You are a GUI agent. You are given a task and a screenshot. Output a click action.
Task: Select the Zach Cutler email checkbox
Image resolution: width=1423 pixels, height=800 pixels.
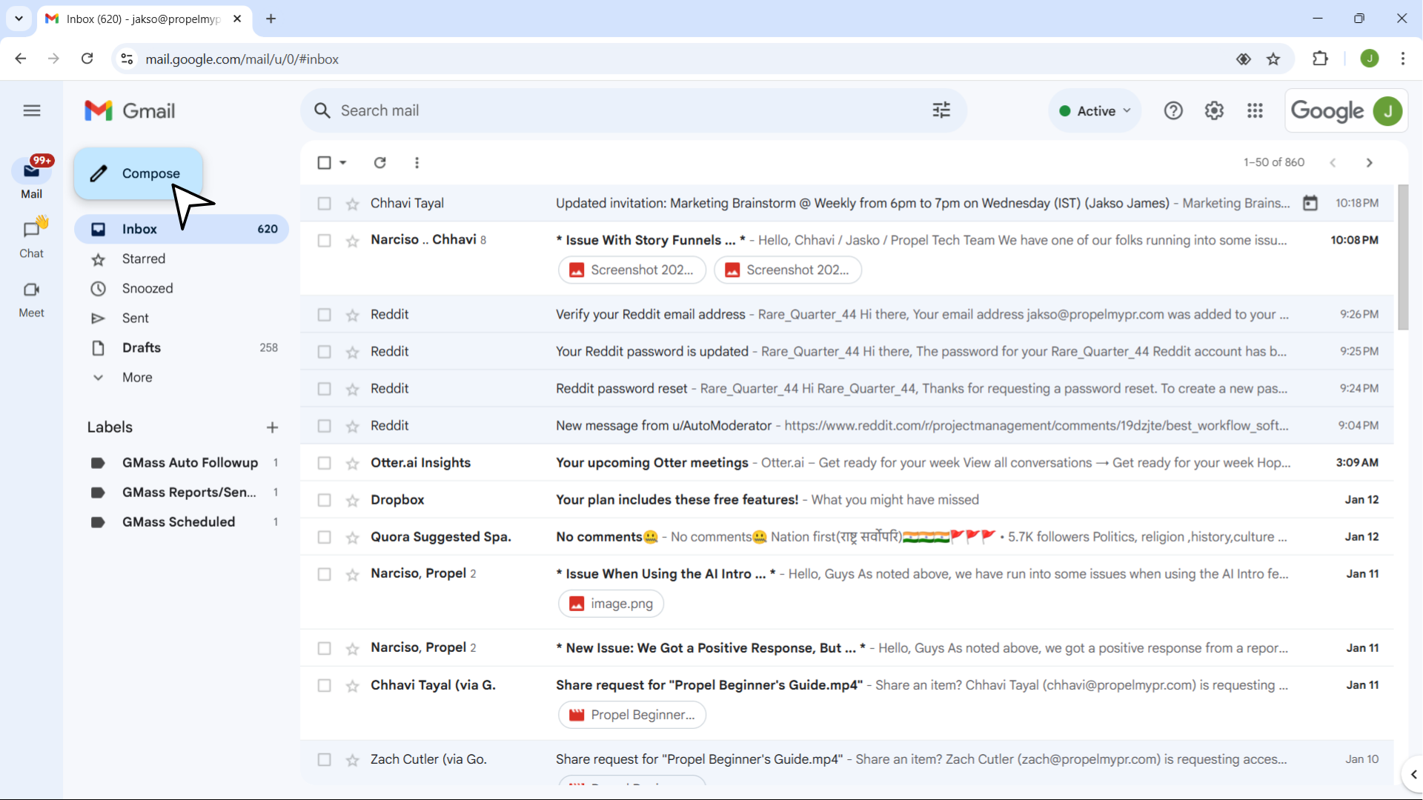coord(324,759)
